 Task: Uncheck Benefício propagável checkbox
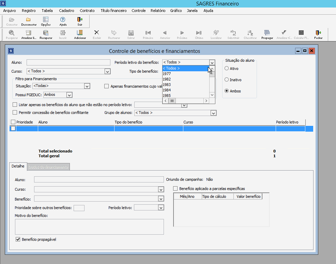[x=18, y=239]
